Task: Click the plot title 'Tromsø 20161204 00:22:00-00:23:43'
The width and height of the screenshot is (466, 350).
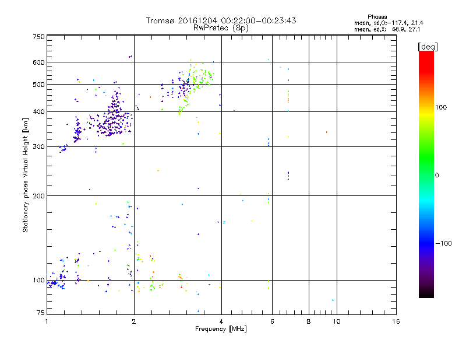Action: [221, 20]
